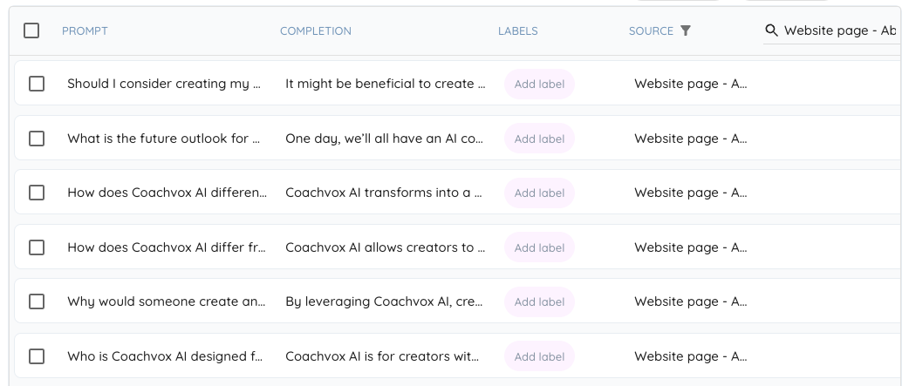Viewport: 909px width, 386px height.
Task: Click the search magnifier icon
Action: coord(771,30)
